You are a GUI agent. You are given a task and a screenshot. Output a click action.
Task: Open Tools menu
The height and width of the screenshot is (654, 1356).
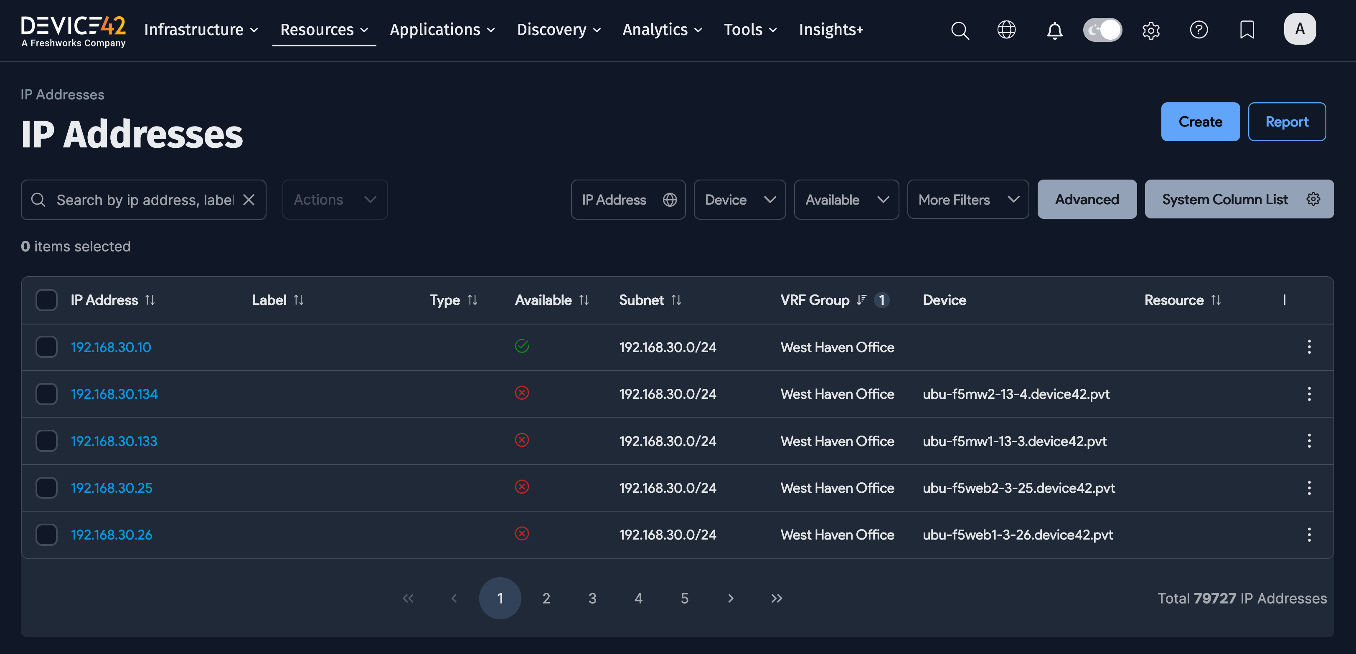click(750, 30)
